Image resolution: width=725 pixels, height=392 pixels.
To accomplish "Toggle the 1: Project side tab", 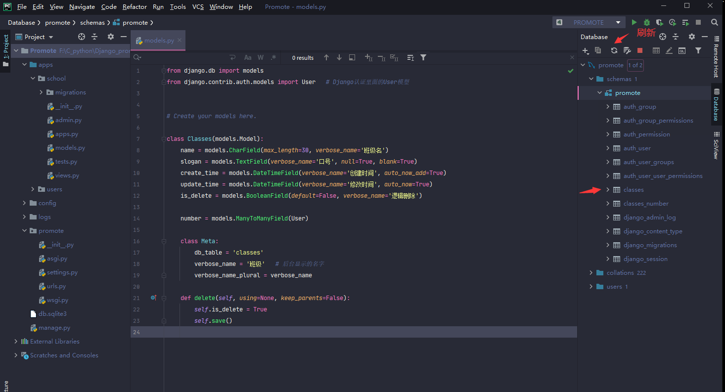I will point(5,51).
